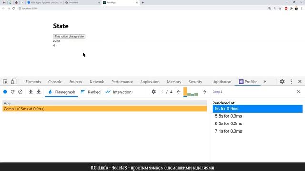Select the 5.8s for 0.3ms render entry
Viewport: 305px width, 171px height.
click(x=257, y=116)
